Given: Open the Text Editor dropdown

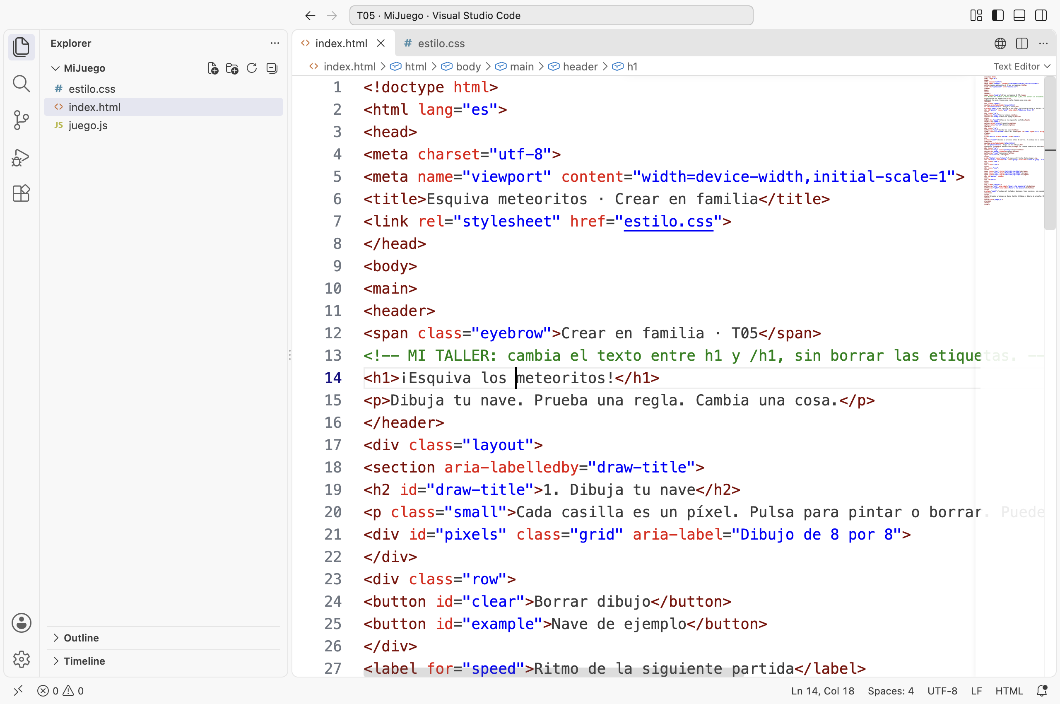Looking at the screenshot, I should (x=1022, y=66).
